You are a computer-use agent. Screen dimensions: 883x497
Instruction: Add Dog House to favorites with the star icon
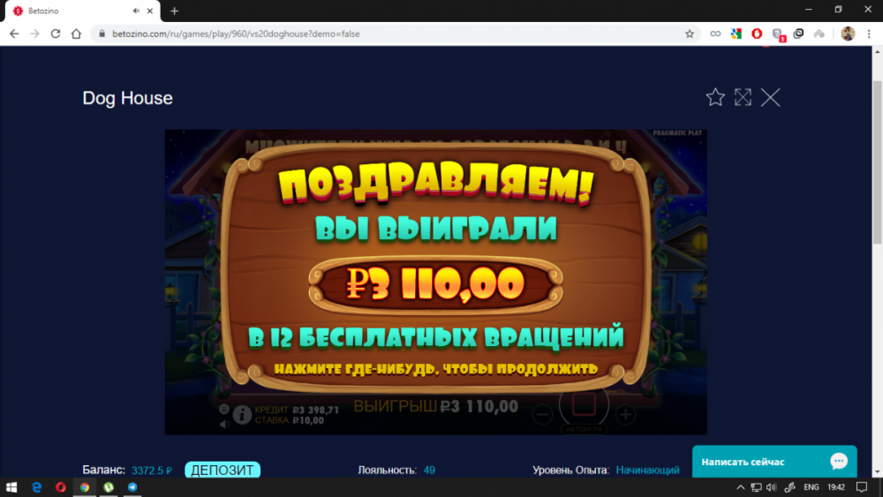(715, 97)
